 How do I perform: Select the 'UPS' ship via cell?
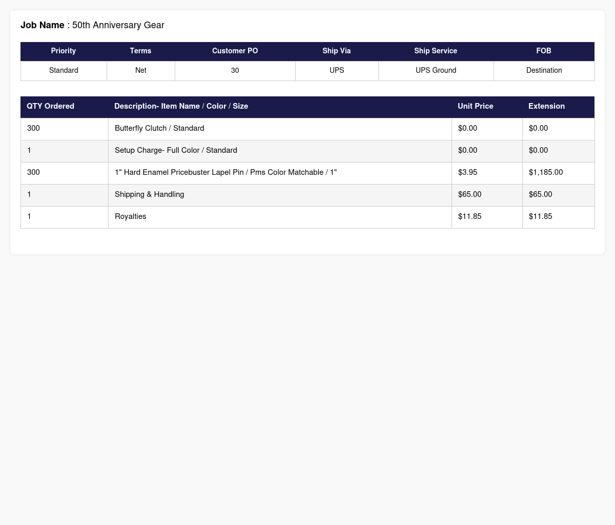(337, 71)
